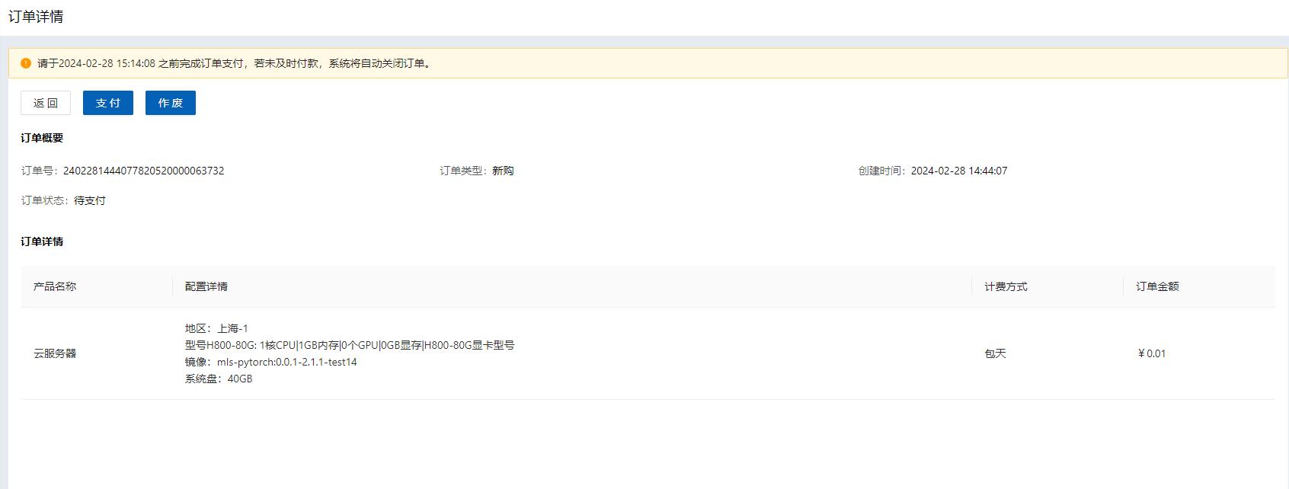Select the 配置详情 column header
1289x489 pixels.
pyautogui.click(x=206, y=286)
